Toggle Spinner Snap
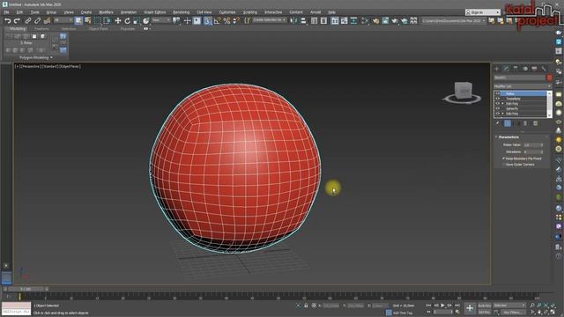The width and height of the screenshot is (564, 317). 236,21
